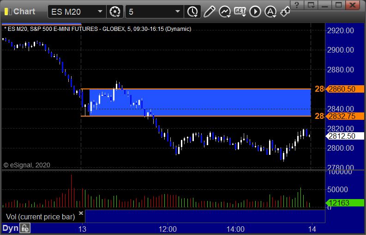Click the Dyn scaling mode label
Image resolution: width=366 pixels, height=235 pixels.
(10, 228)
